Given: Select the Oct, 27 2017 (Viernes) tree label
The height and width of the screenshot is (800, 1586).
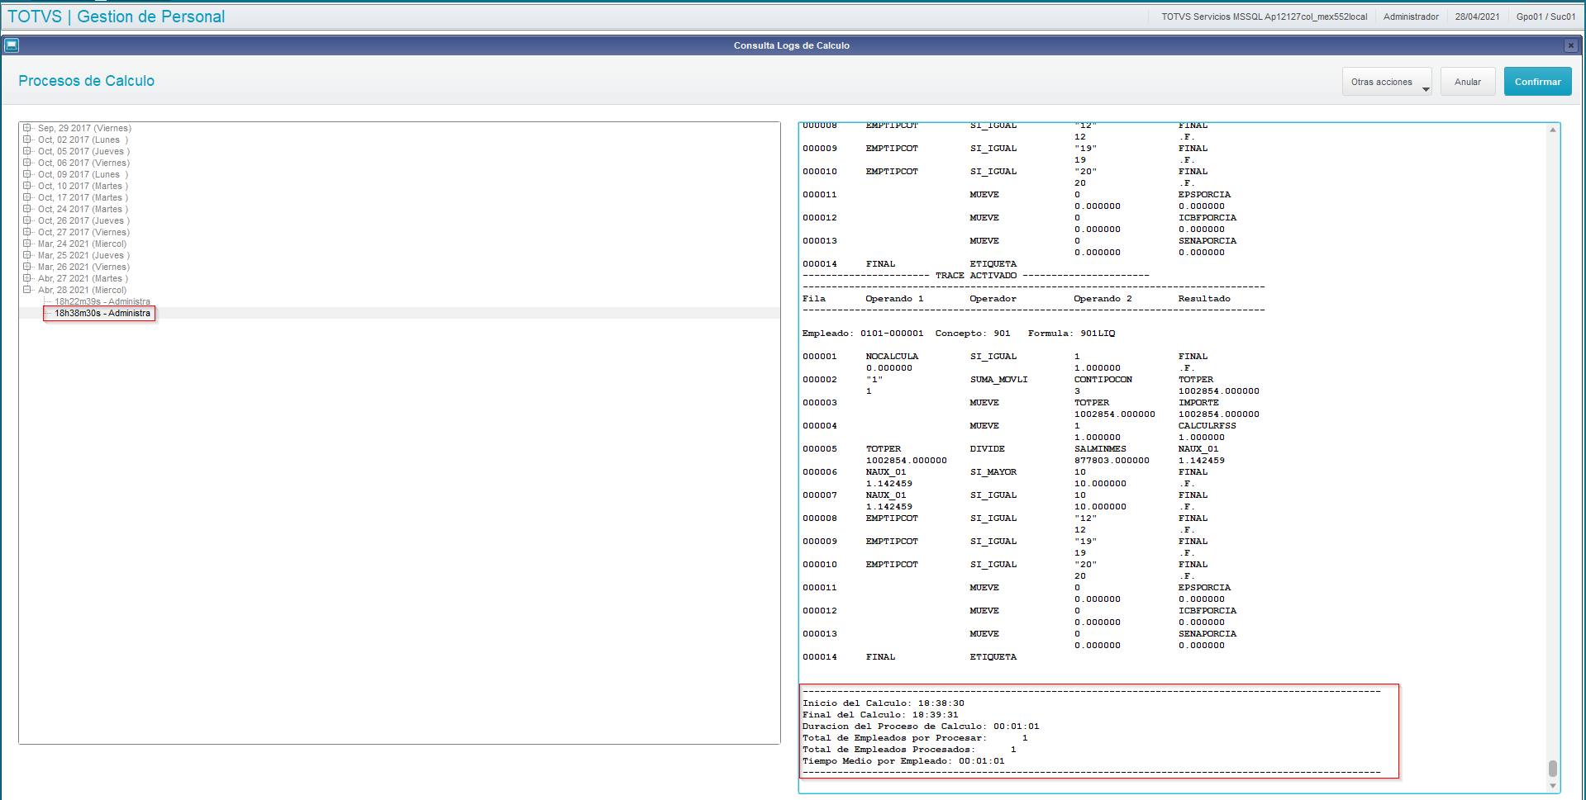Looking at the screenshot, I should point(83,232).
